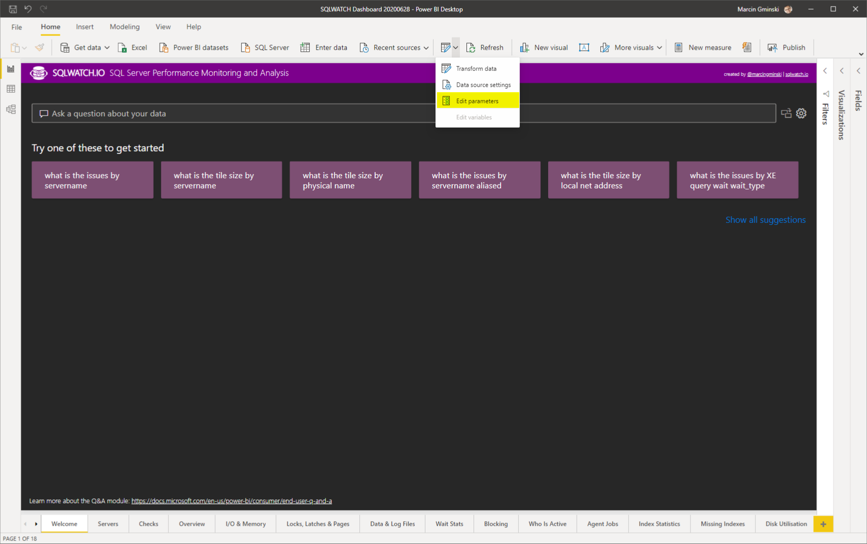Expand the Visualizations pane
Viewport: 867px width, 544px height.
pyautogui.click(x=842, y=71)
